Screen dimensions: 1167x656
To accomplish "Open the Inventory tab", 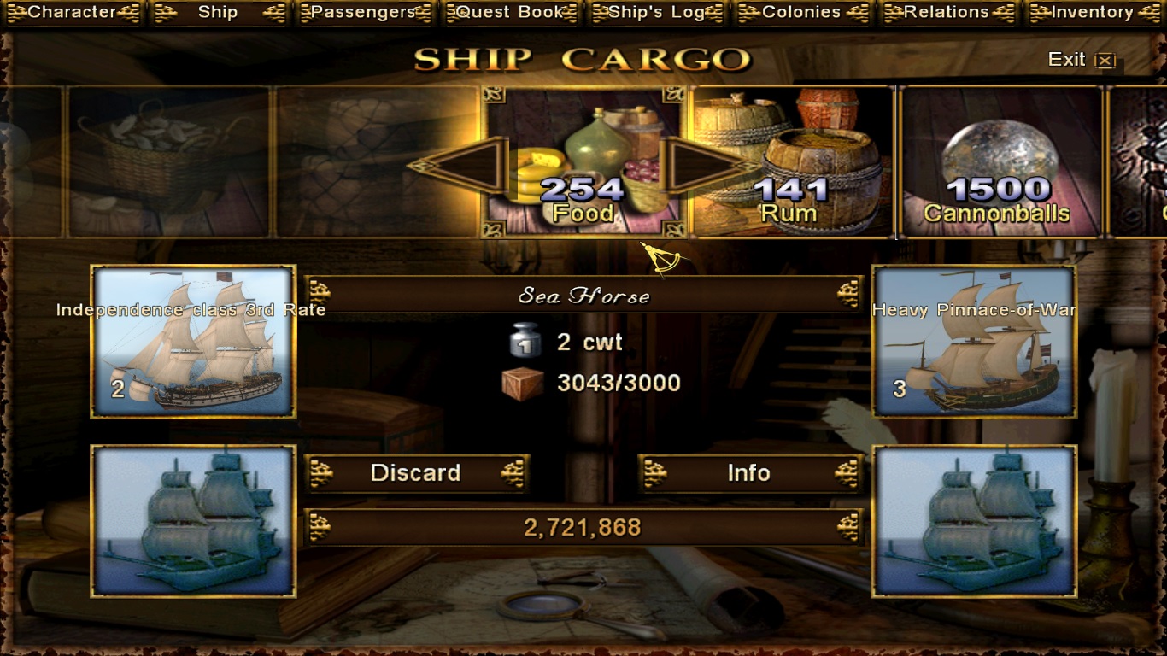I will [1094, 13].
